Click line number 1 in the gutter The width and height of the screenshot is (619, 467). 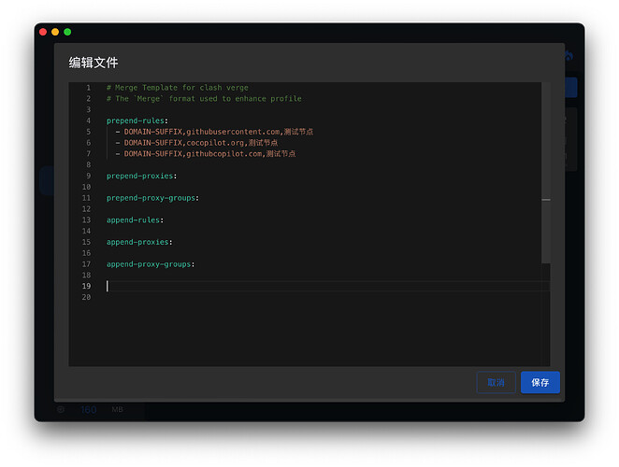tap(89, 88)
